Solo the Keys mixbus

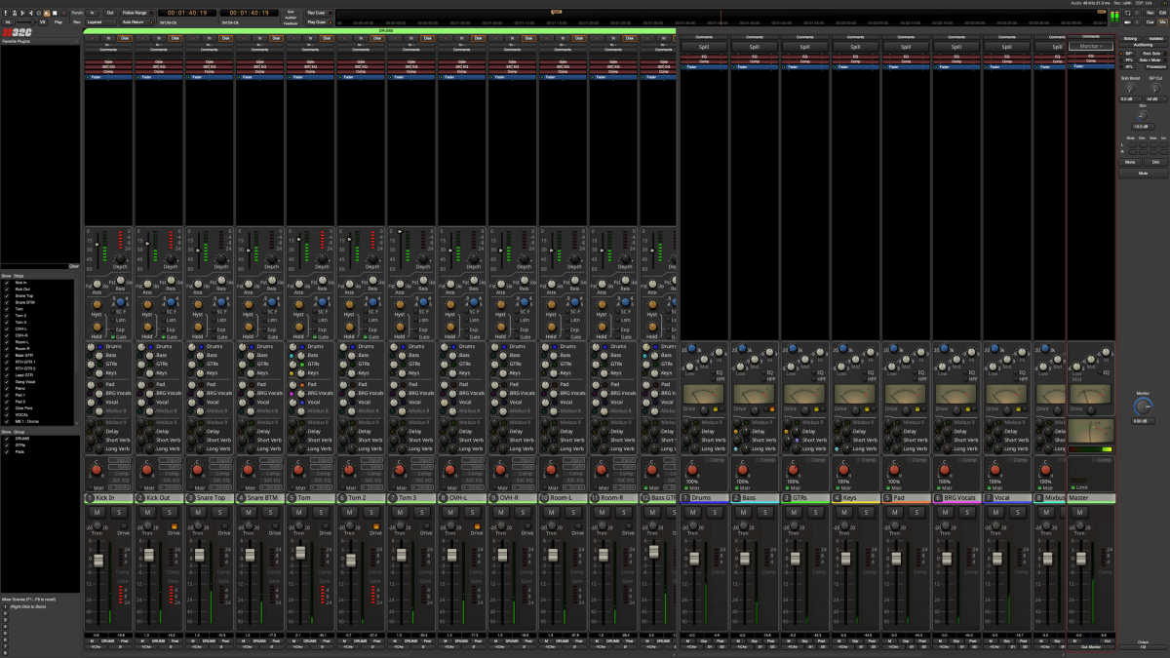click(867, 512)
